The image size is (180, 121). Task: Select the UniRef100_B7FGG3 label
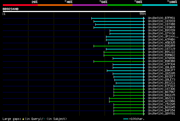tap(161, 86)
